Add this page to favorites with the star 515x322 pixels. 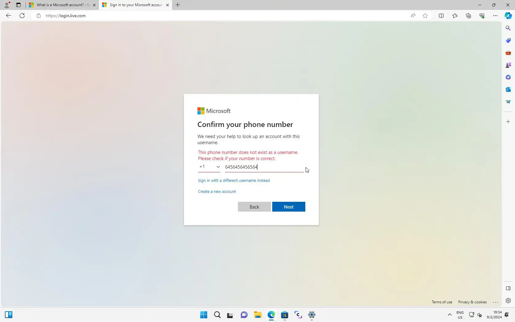pyautogui.click(x=425, y=16)
